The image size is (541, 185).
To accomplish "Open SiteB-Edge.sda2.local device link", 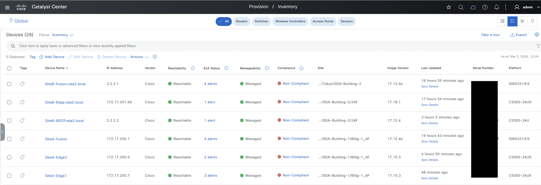I will [64, 103].
